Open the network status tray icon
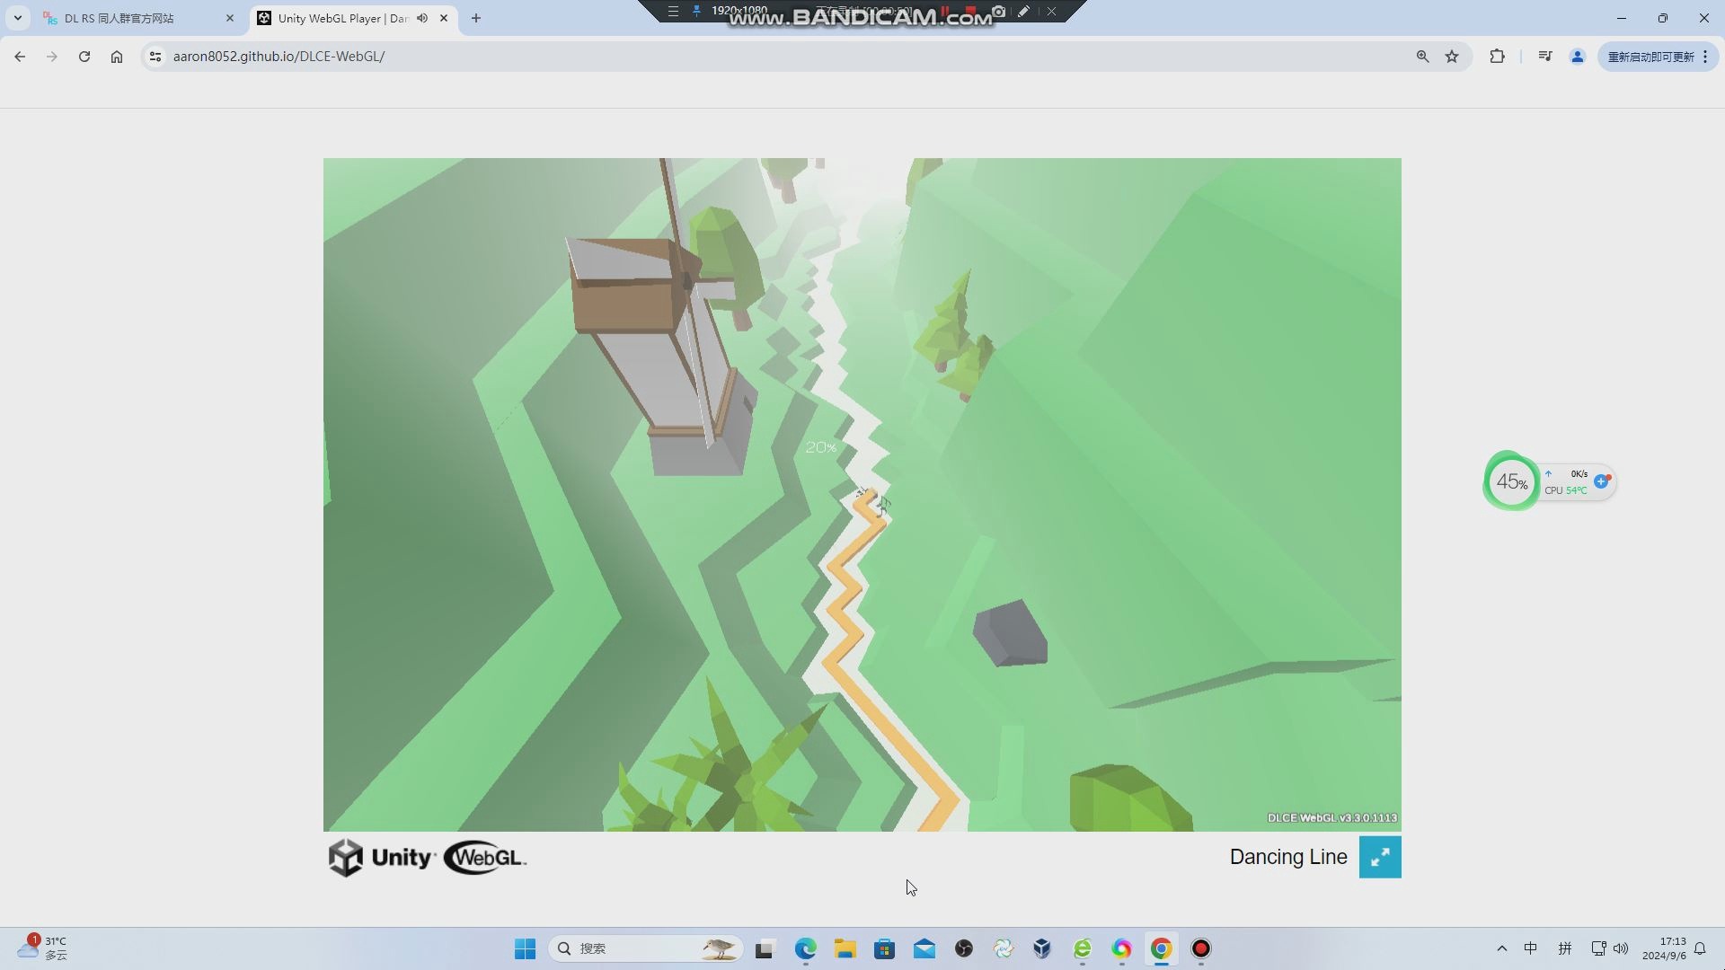The width and height of the screenshot is (1725, 970). (x=1598, y=948)
